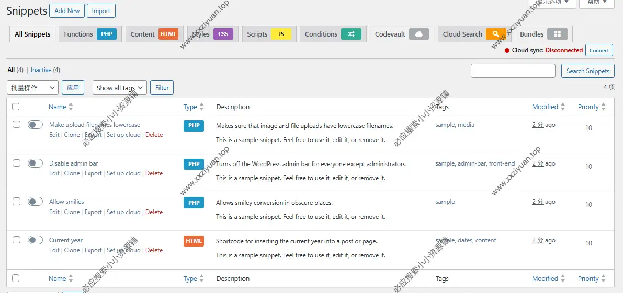Click the shuffle icon on Conditions tab
The width and height of the screenshot is (623, 293).
point(351,34)
